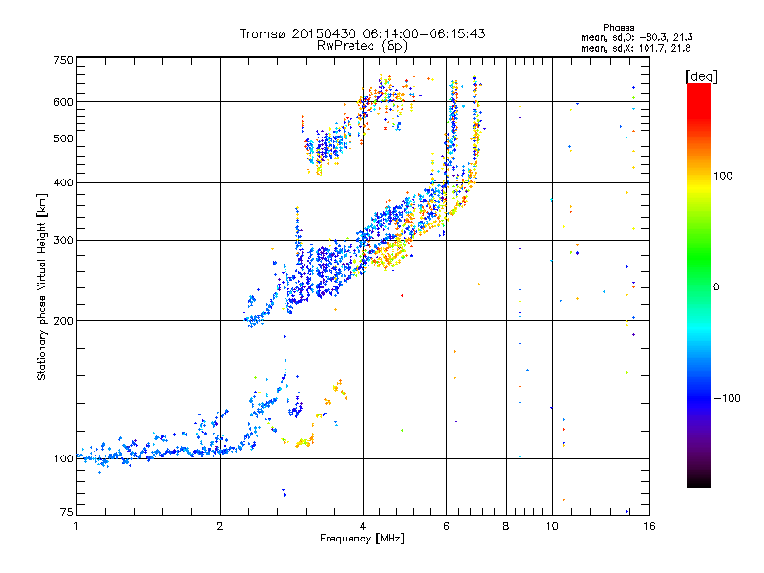
Task: Click the colorbar '0' tick label
Action: coord(716,287)
